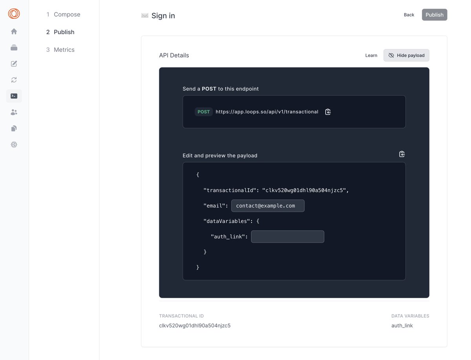Open the Loops refresh-arrows sidebar icon

[14, 80]
